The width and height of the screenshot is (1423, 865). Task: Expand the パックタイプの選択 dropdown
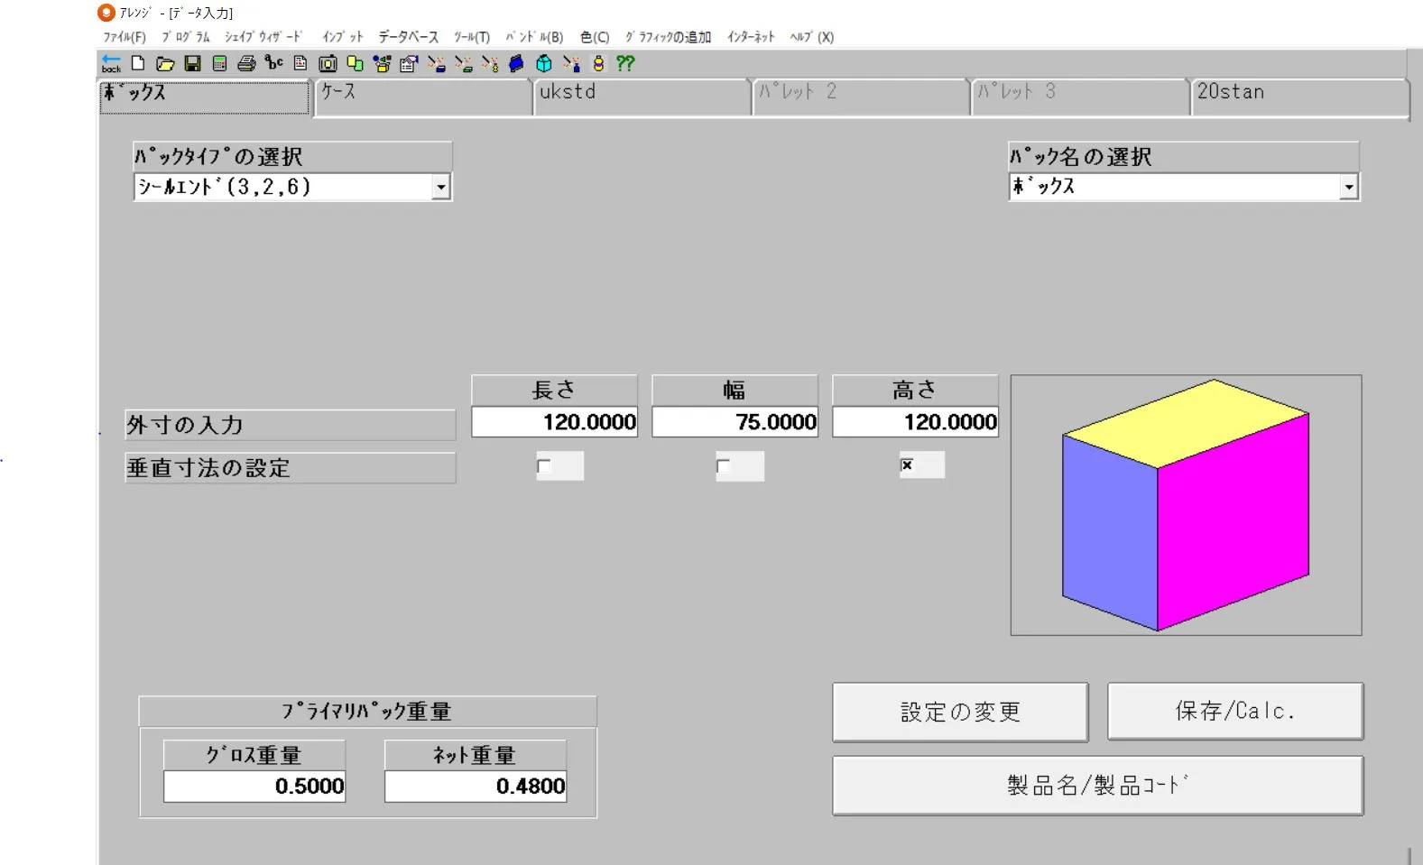pyautogui.click(x=440, y=188)
